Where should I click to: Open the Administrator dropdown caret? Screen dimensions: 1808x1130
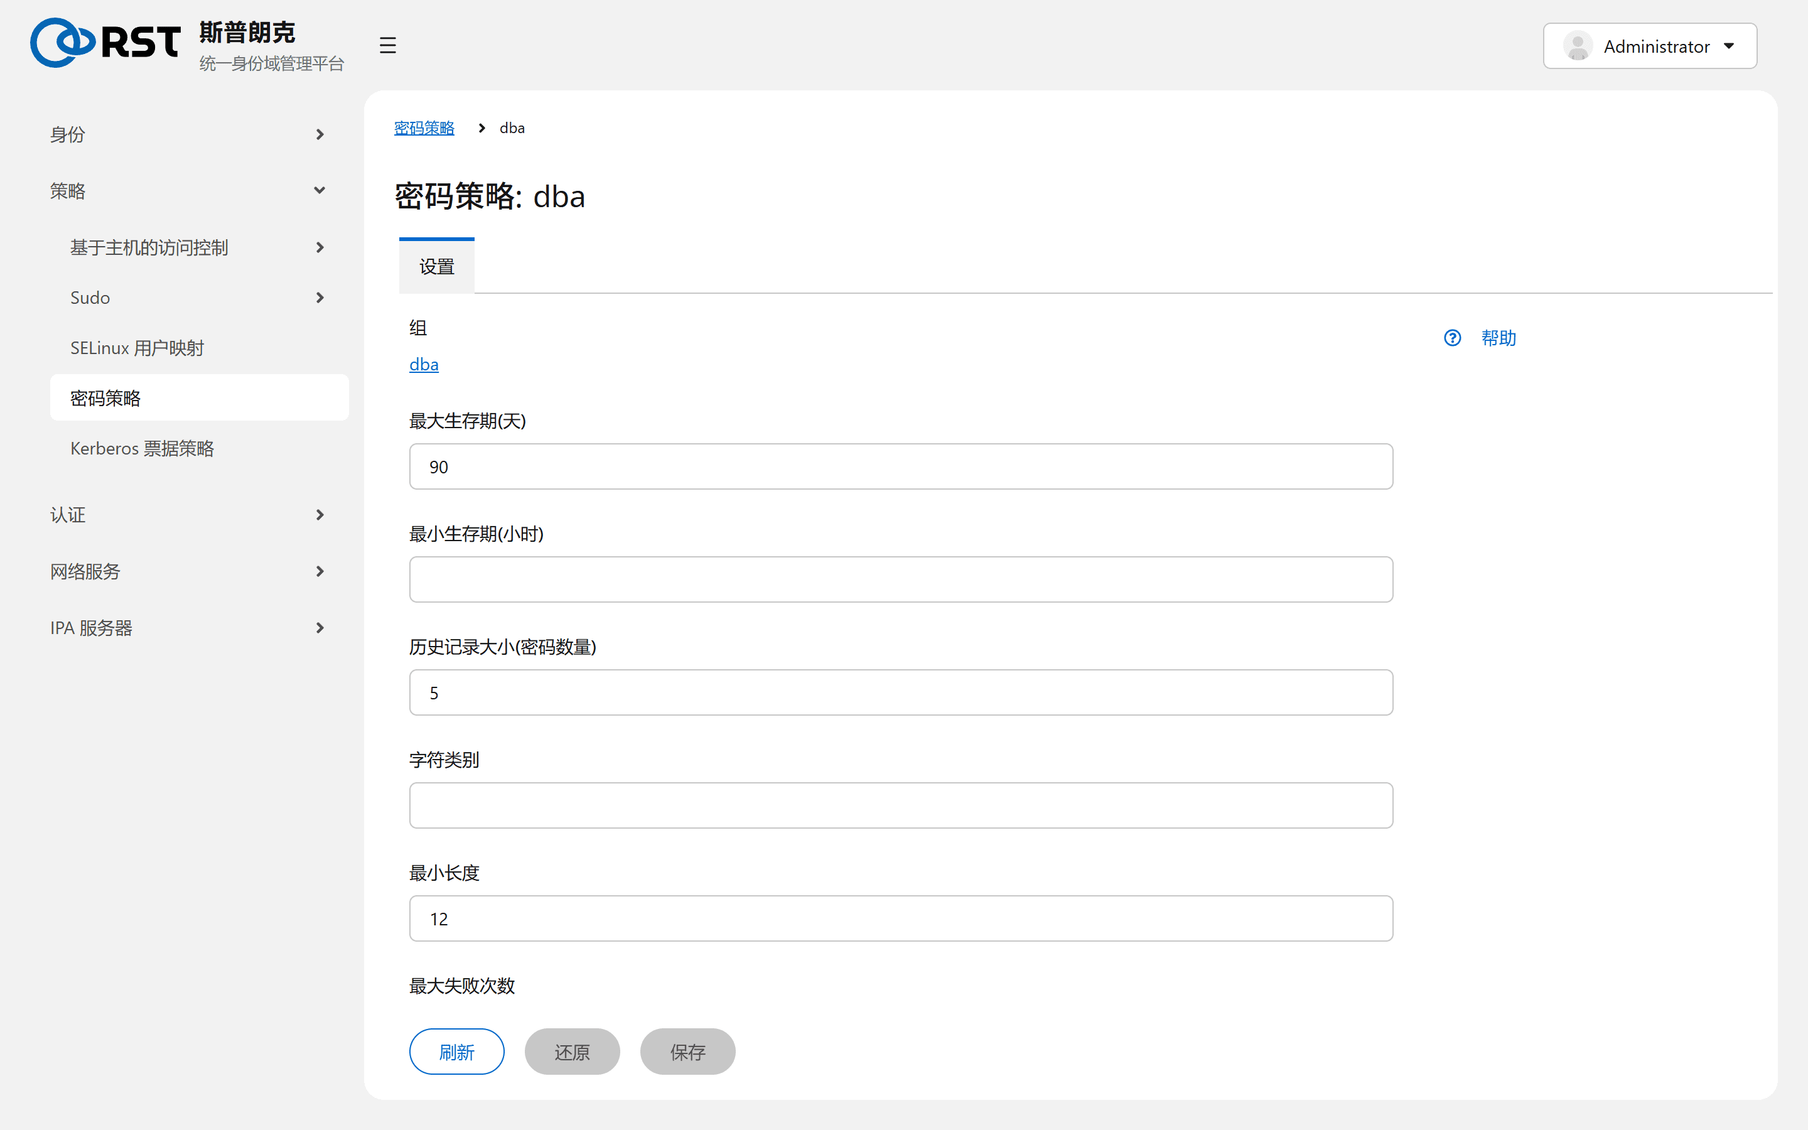point(1729,46)
